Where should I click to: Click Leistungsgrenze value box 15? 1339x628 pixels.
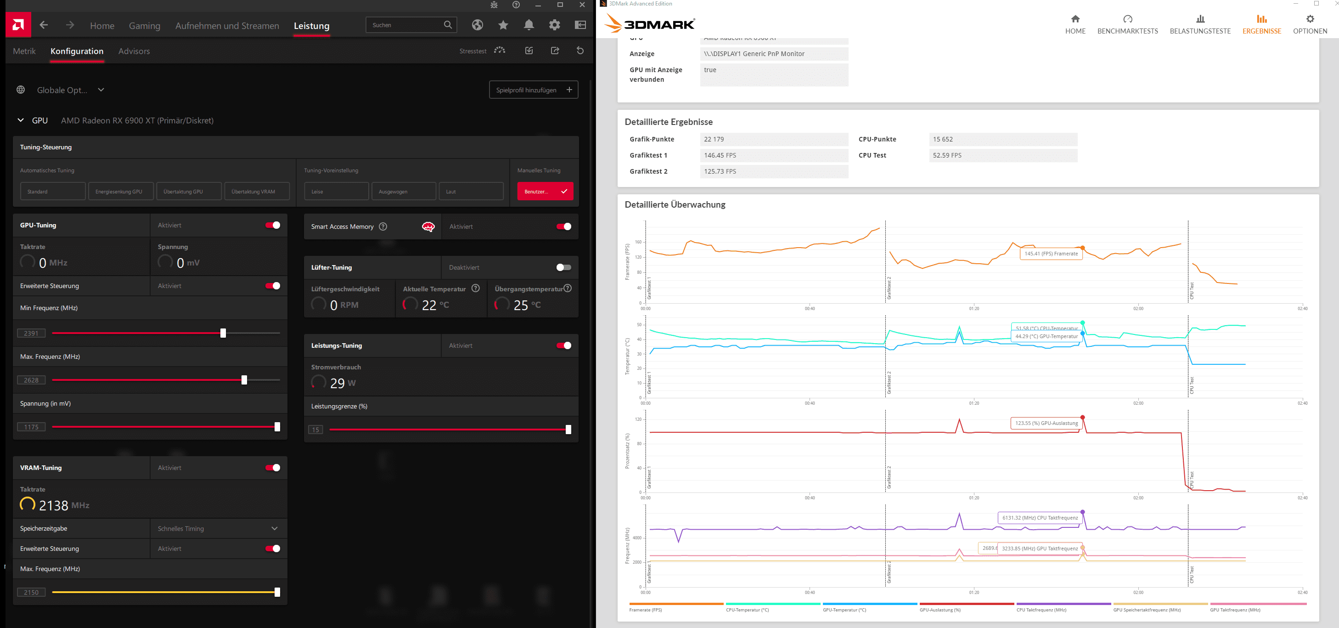point(315,430)
